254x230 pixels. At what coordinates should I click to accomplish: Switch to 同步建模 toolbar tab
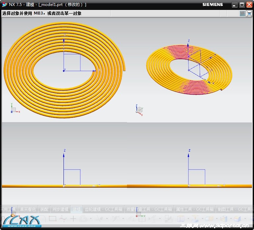coord(60,209)
